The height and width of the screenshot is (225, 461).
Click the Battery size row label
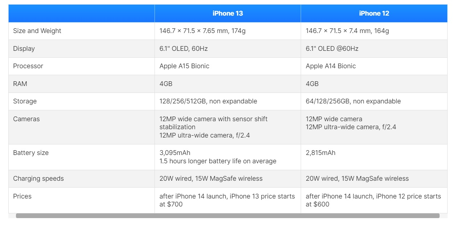pos(31,153)
